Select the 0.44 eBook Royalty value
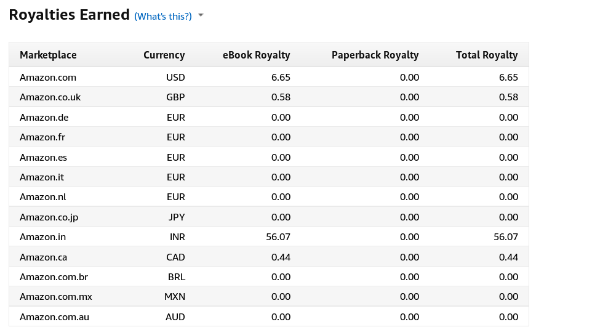This screenshot has height=335, width=600. tap(281, 257)
